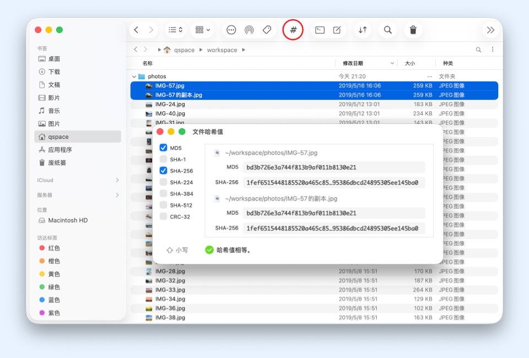
Task: Enable the SHA-1 checkbox
Action: 164,159
